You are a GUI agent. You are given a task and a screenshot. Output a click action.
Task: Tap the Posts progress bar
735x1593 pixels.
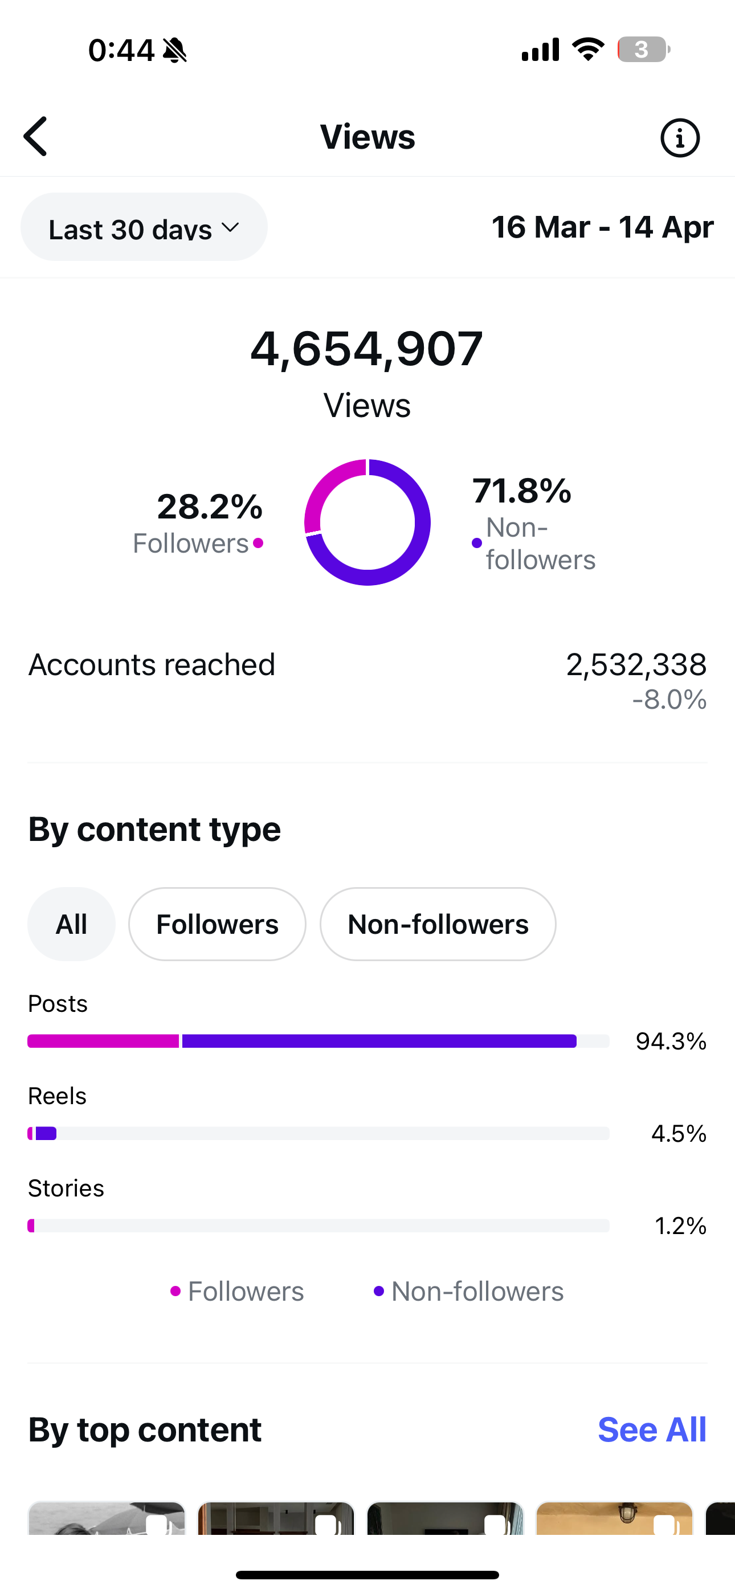(318, 1041)
